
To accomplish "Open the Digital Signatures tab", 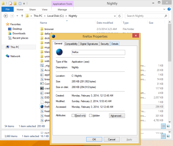I will coord(89,44).
